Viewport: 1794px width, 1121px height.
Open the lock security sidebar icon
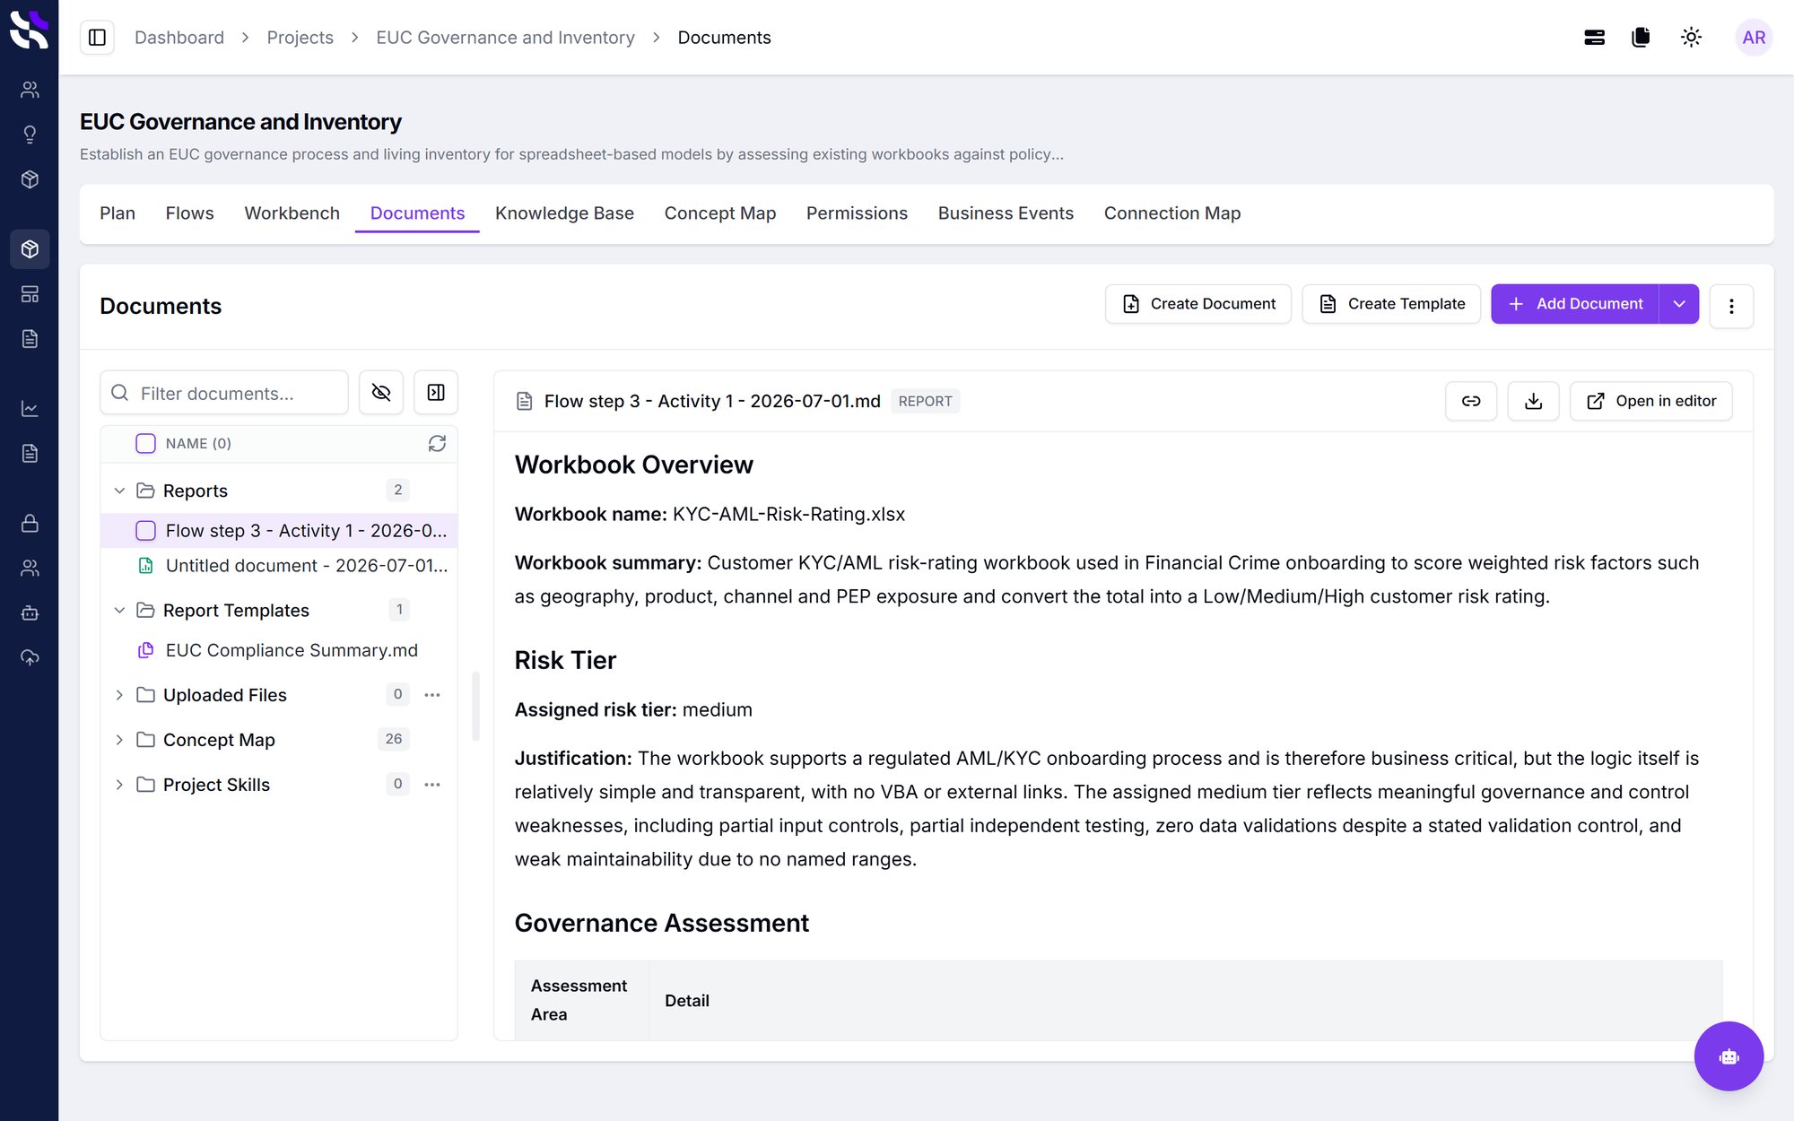30,523
